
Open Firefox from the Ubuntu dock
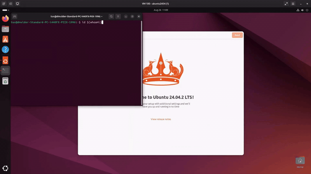click(5, 19)
